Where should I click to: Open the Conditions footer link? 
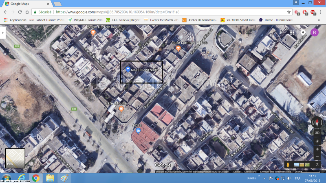pyautogui.click(x=250, y=172)
